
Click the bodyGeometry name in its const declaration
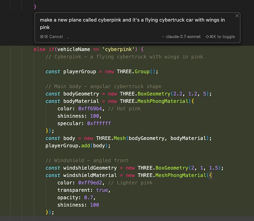pos(81,94)
